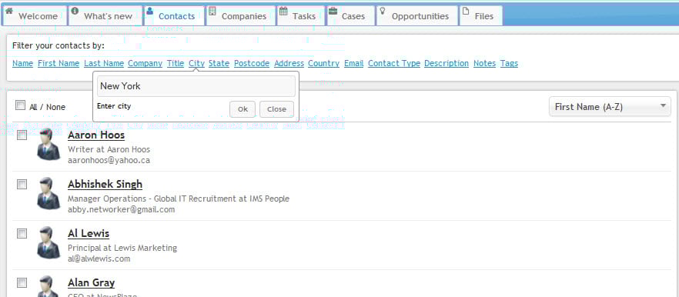Filter contacts by Tags link
679x297 pixels.
tap(510, 63)
